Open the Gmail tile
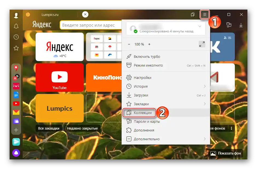Image resolution: width=257 pixels, height=169 pixels. [222, 78]
